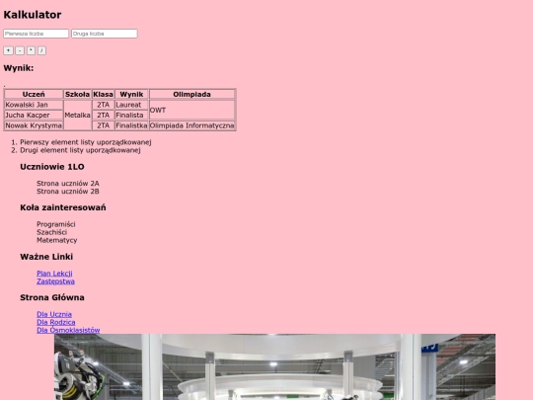
Task: Click the plus (+) calculator button
Action: coord(8,50)
